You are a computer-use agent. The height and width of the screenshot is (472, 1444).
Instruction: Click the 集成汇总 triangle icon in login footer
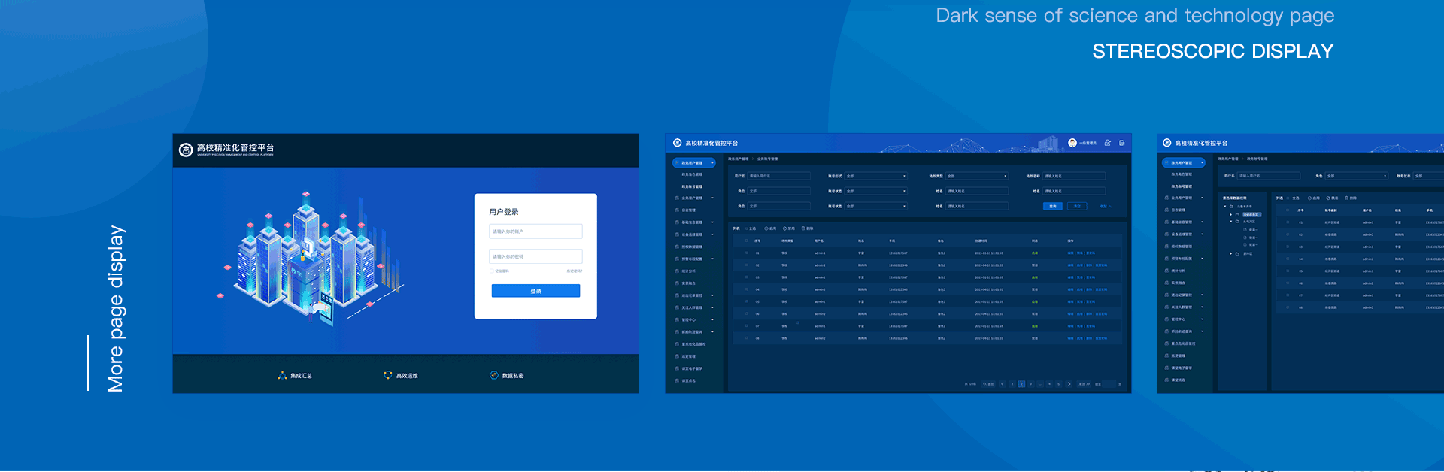pos(283,375)
